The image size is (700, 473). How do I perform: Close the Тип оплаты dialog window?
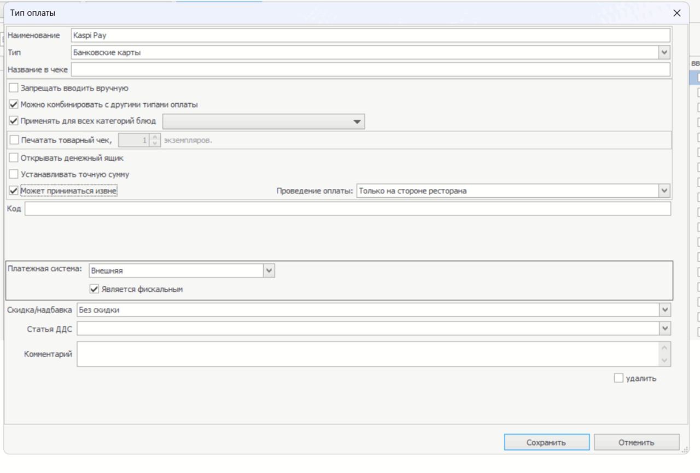point(677,13)
